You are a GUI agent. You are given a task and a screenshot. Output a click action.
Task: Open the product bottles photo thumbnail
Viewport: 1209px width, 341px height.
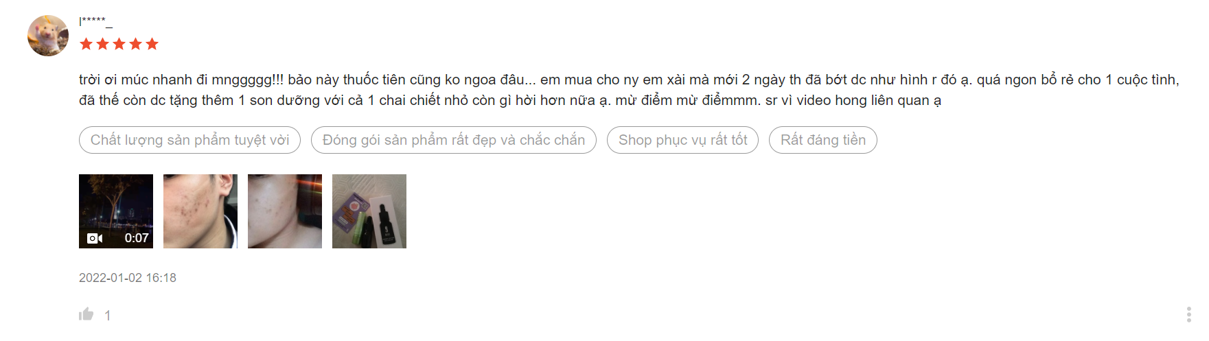click(369, 211)
